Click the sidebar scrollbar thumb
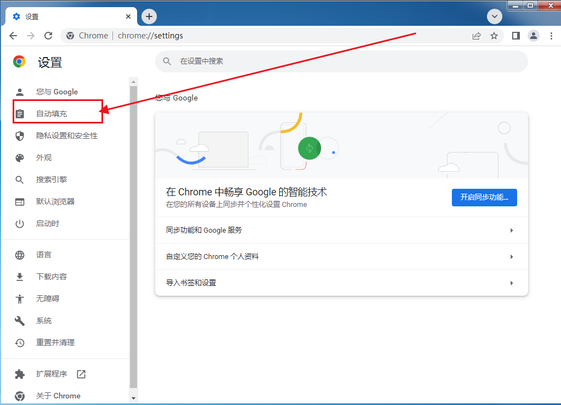 [133, 237]
